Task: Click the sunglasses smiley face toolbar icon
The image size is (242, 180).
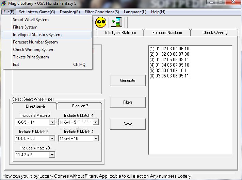Action: click(101, 22)
